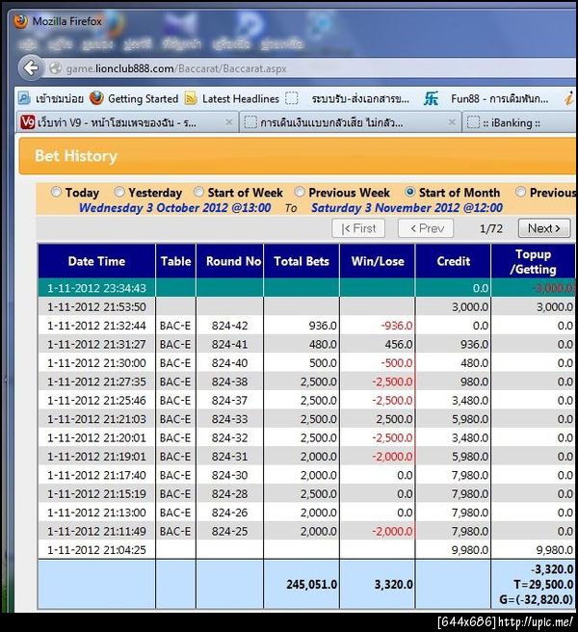
Task: Select the Yesterday radio button
Action: click(x=119, y=192)
